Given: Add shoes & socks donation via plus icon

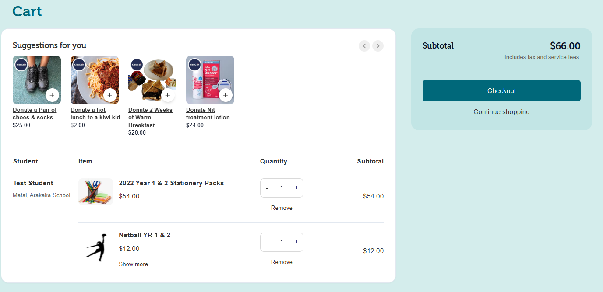Looking at the screenshot, I should [52, 95].
